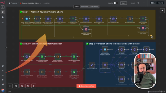Click the Add tag link
Viewport: 166px width, 93px height.
coord(46,3)
